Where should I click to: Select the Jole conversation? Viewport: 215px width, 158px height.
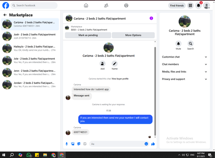tap(30, 61)
